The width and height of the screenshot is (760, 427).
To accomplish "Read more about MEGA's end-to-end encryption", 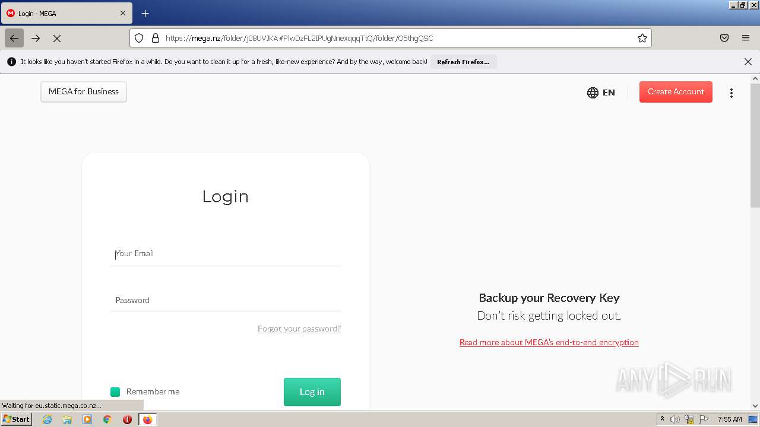I will click(x=549, y=342).
